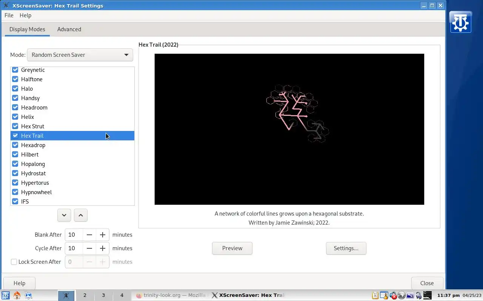The image size is (483, 301).
Task: Toggle the Halo checkbox
Action: (15, 88)
